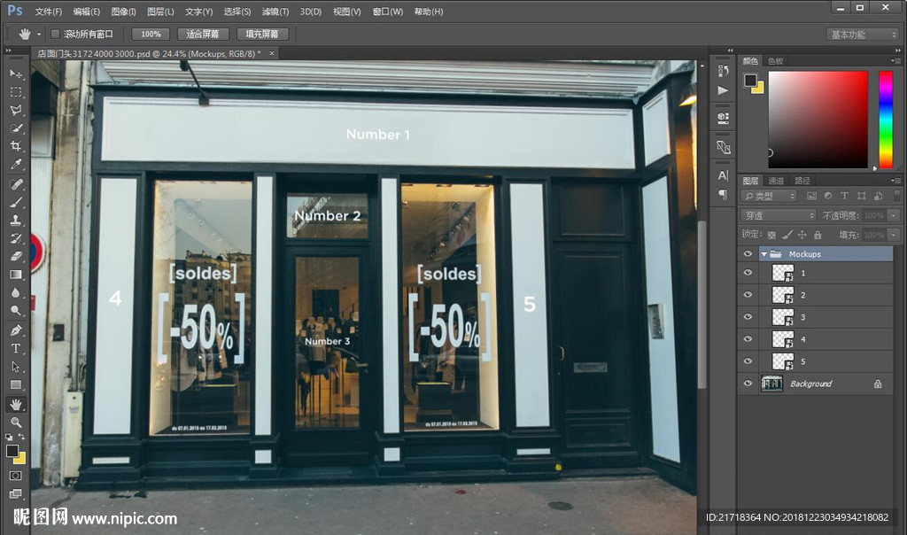This screenshot has width=907, height=535.
Task: Choose the Clone Stamp tool
Action: click(16, 221)
